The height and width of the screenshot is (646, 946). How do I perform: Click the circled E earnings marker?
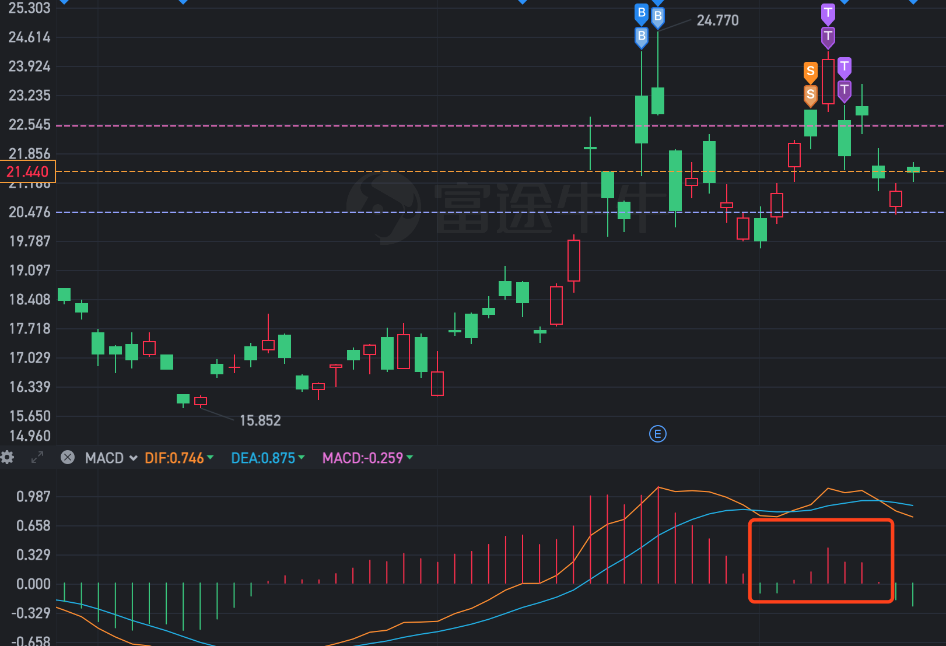[x=658, y=434]
